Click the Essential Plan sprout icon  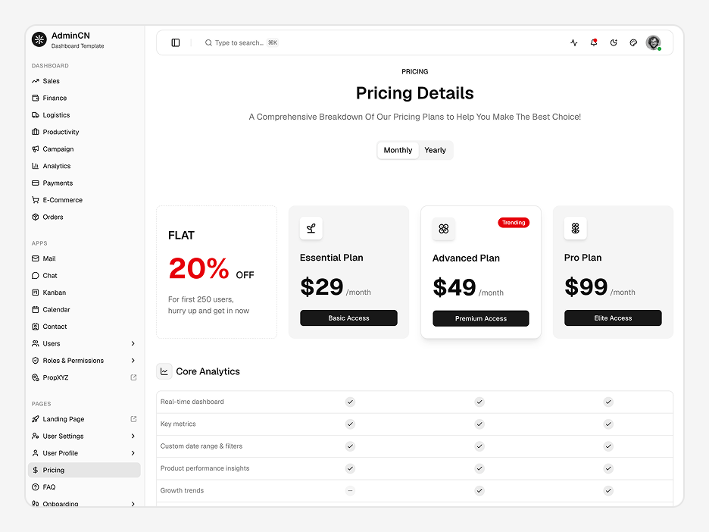click(x=311, y=228)
